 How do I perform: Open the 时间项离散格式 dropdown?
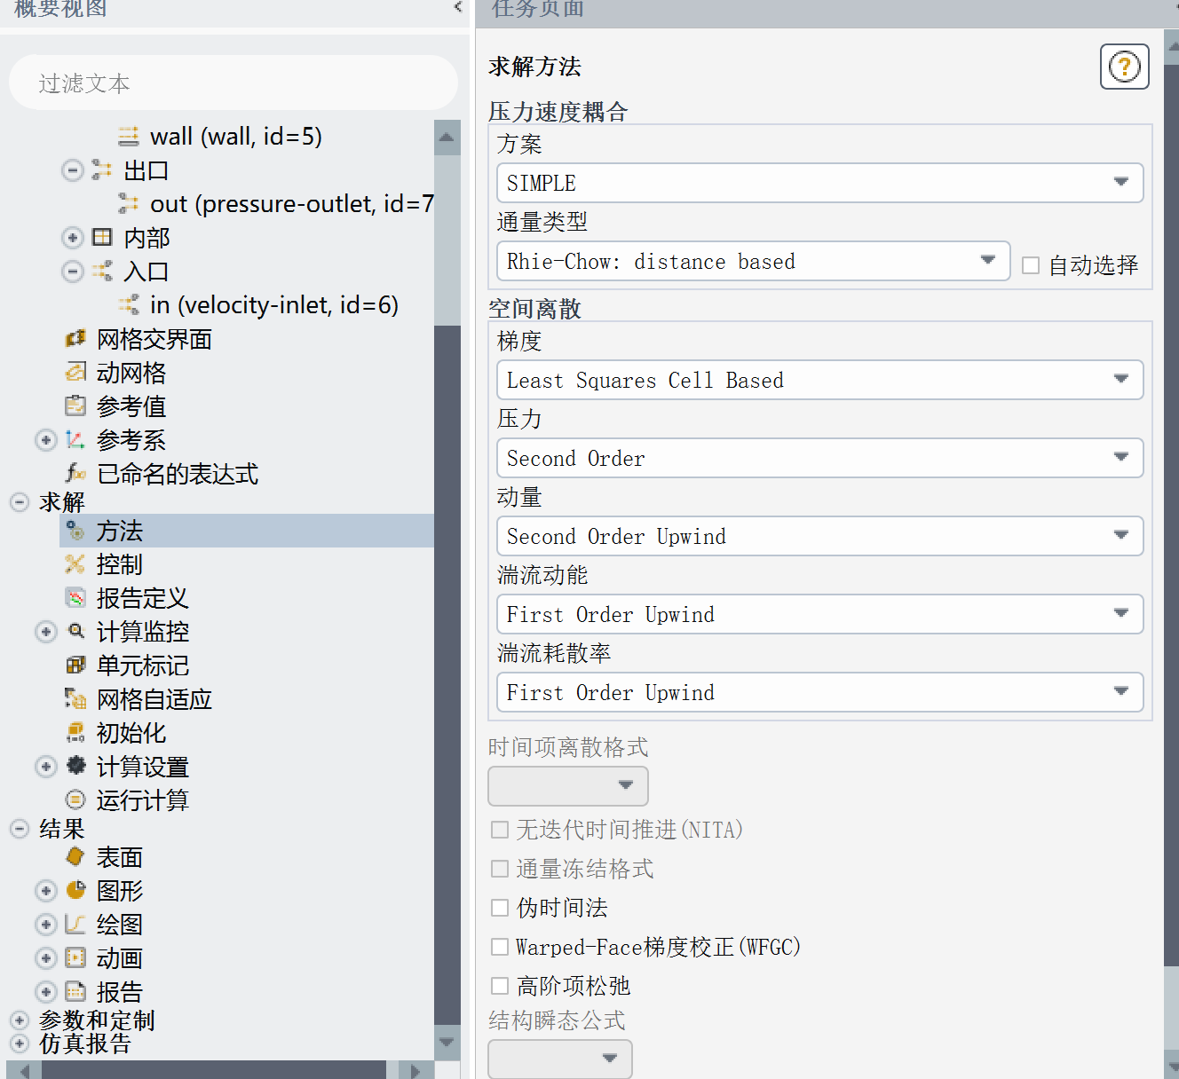568,786
